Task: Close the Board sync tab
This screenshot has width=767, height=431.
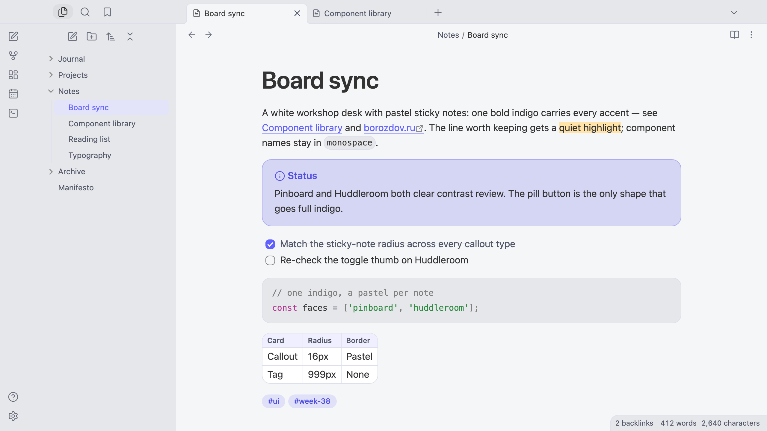Action: pyautogui.click(x=297, y=13)
